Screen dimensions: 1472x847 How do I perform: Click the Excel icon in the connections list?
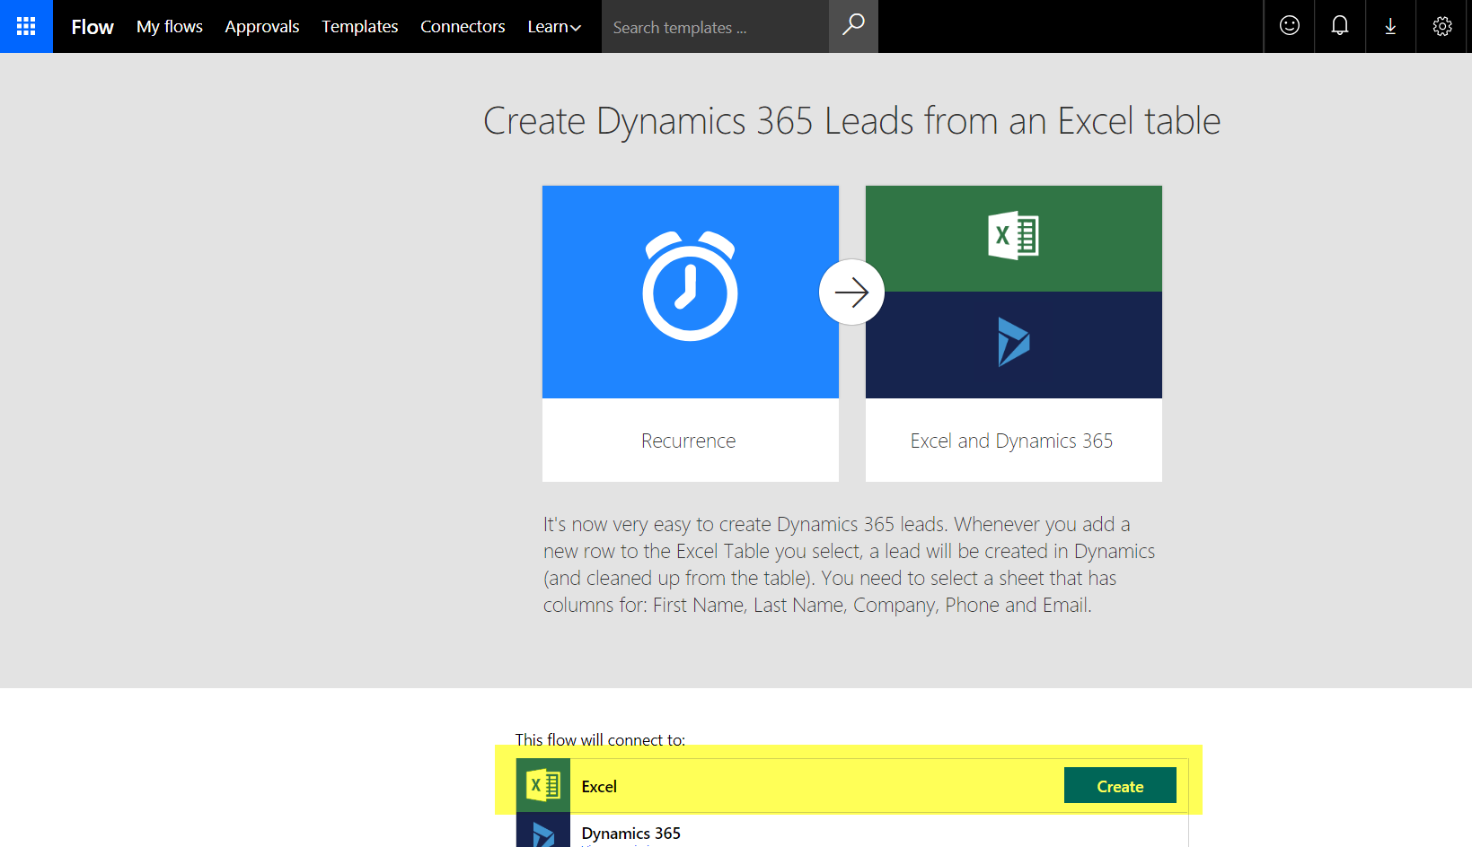543,786
